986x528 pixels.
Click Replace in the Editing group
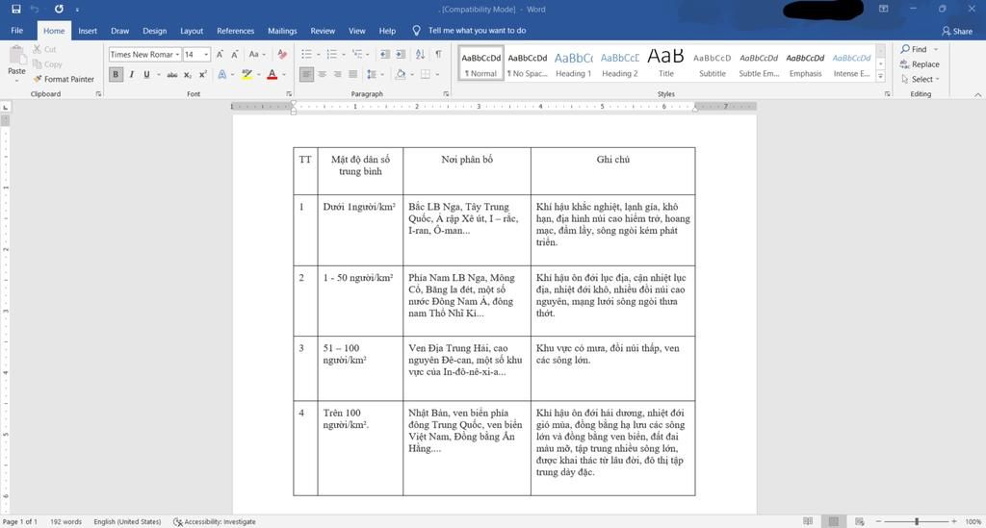coord(920,64)
